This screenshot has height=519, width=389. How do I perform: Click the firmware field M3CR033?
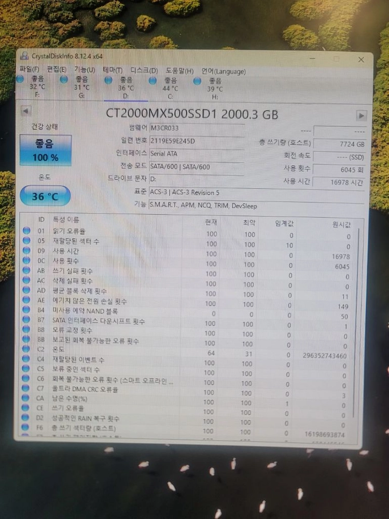click(197, 128)
